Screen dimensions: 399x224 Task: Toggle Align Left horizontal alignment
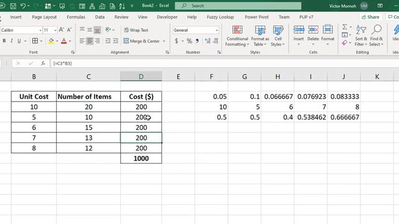pyautogui.click(x=82, y=41)
